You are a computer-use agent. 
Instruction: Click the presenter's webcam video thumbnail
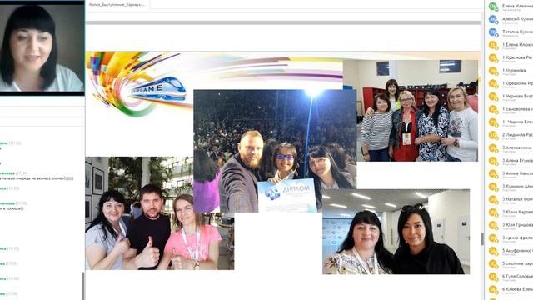click(42, 47)
